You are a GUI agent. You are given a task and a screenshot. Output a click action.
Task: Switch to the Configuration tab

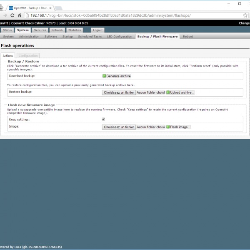coord(28,55)
